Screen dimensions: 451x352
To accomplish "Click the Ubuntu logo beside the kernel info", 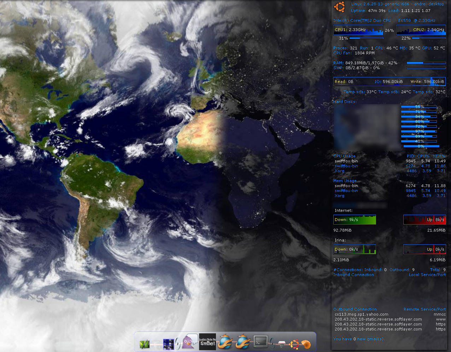I will click(340, 7).
